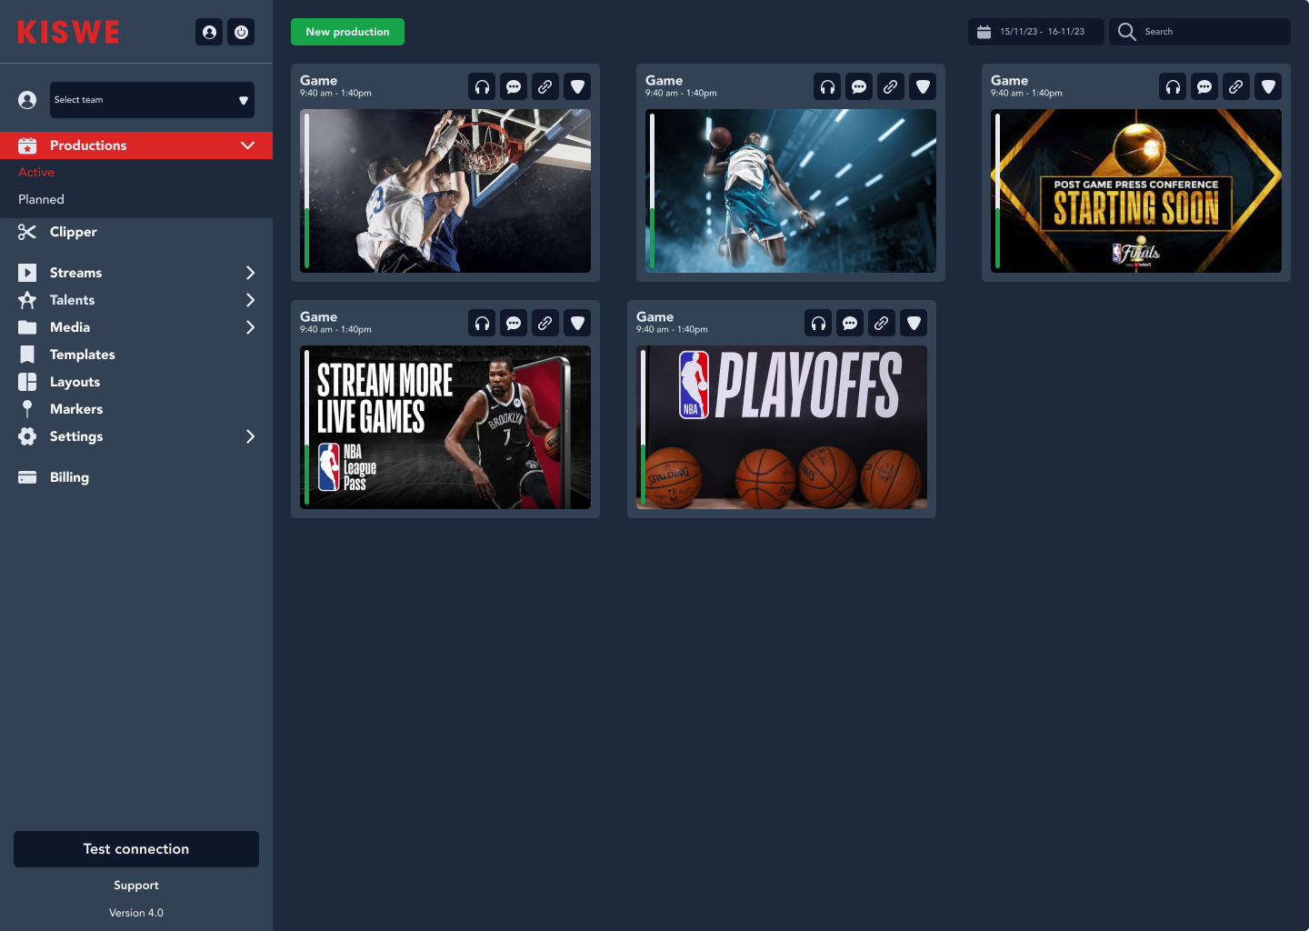Open Streams in the sidebar
Viewport: 1309px width, 931px height.
pyautogui.click(x=75, y=273)
